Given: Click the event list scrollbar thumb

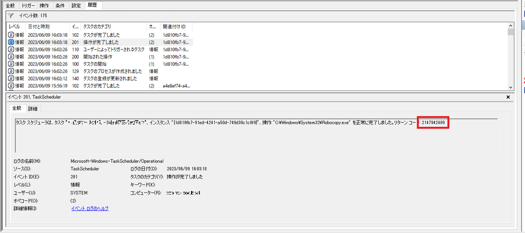Looking at the screenshot, I should click(x=510, y=32).
